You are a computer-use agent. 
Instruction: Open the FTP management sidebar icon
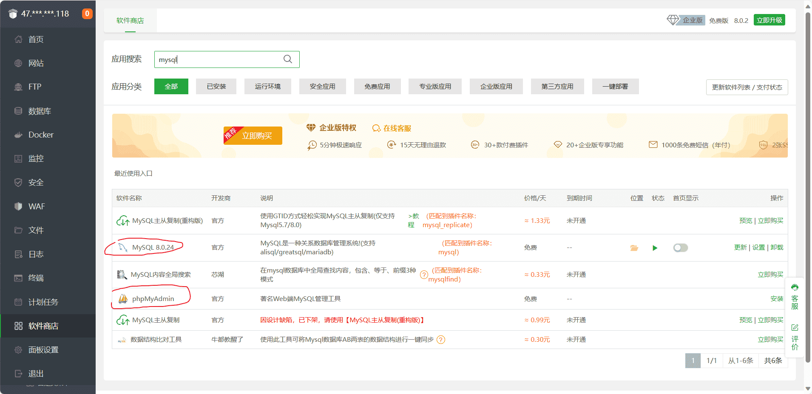click(x=34, y=87)
